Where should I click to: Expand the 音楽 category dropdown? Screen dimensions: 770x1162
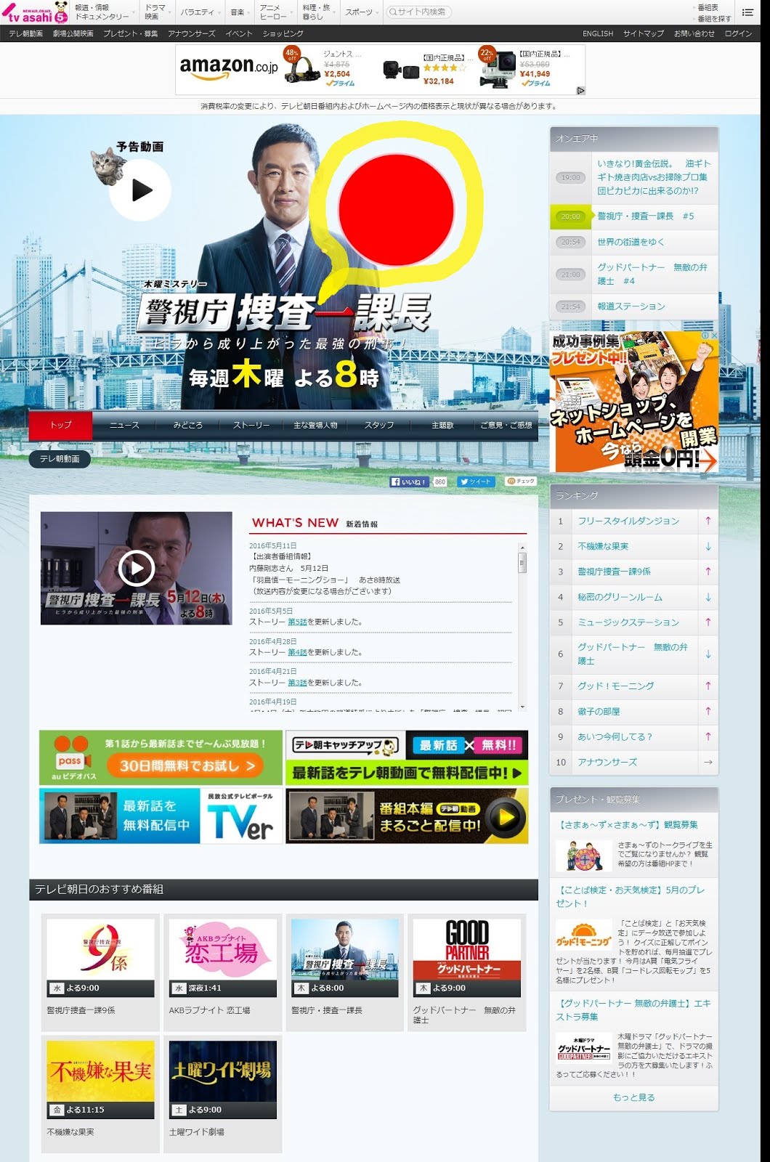(240, 12)
